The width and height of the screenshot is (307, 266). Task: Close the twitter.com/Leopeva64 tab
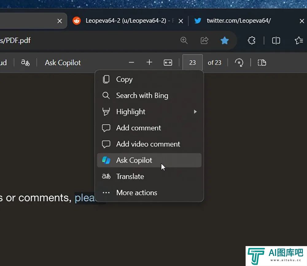pyautogui.click(x=302, y=21)
